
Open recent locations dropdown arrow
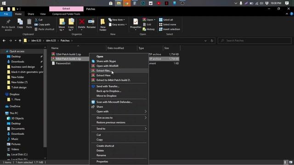16,41
